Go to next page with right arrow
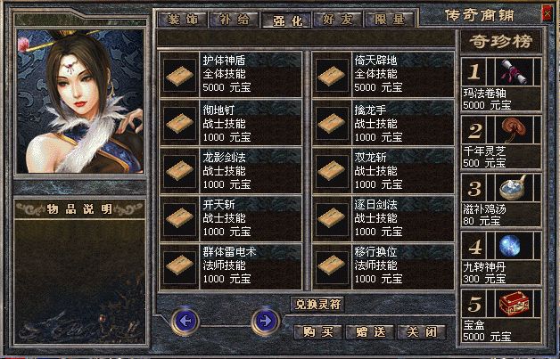 [x=266, y=321]
